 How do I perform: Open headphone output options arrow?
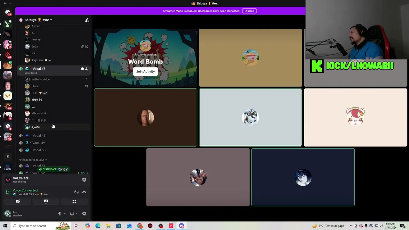[x=77, y=214]
